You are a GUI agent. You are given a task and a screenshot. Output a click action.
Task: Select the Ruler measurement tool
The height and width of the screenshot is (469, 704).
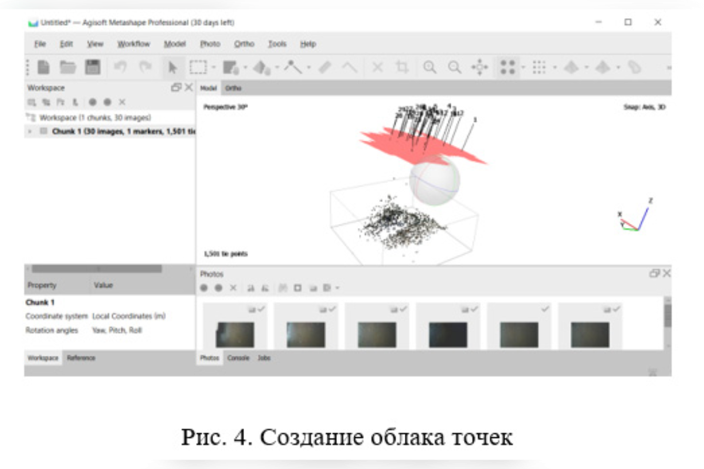click(x=325, y=67)
